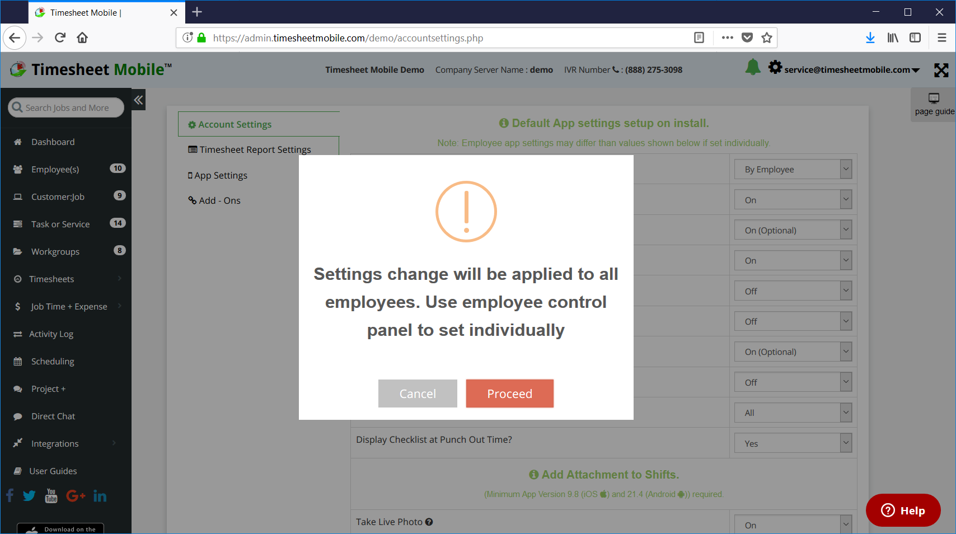Open the Yes checklist dropdown

click(x=793, y=443)
